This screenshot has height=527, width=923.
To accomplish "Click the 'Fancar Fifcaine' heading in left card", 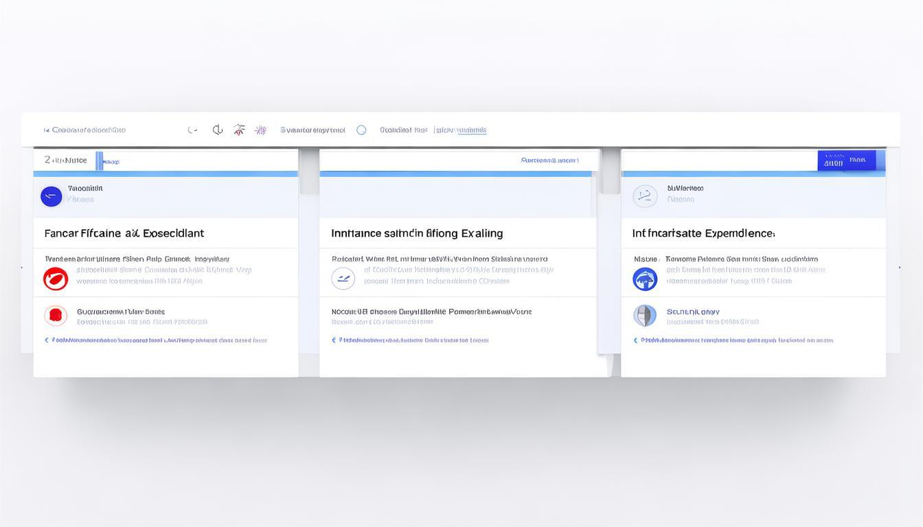I will [124, 233].
